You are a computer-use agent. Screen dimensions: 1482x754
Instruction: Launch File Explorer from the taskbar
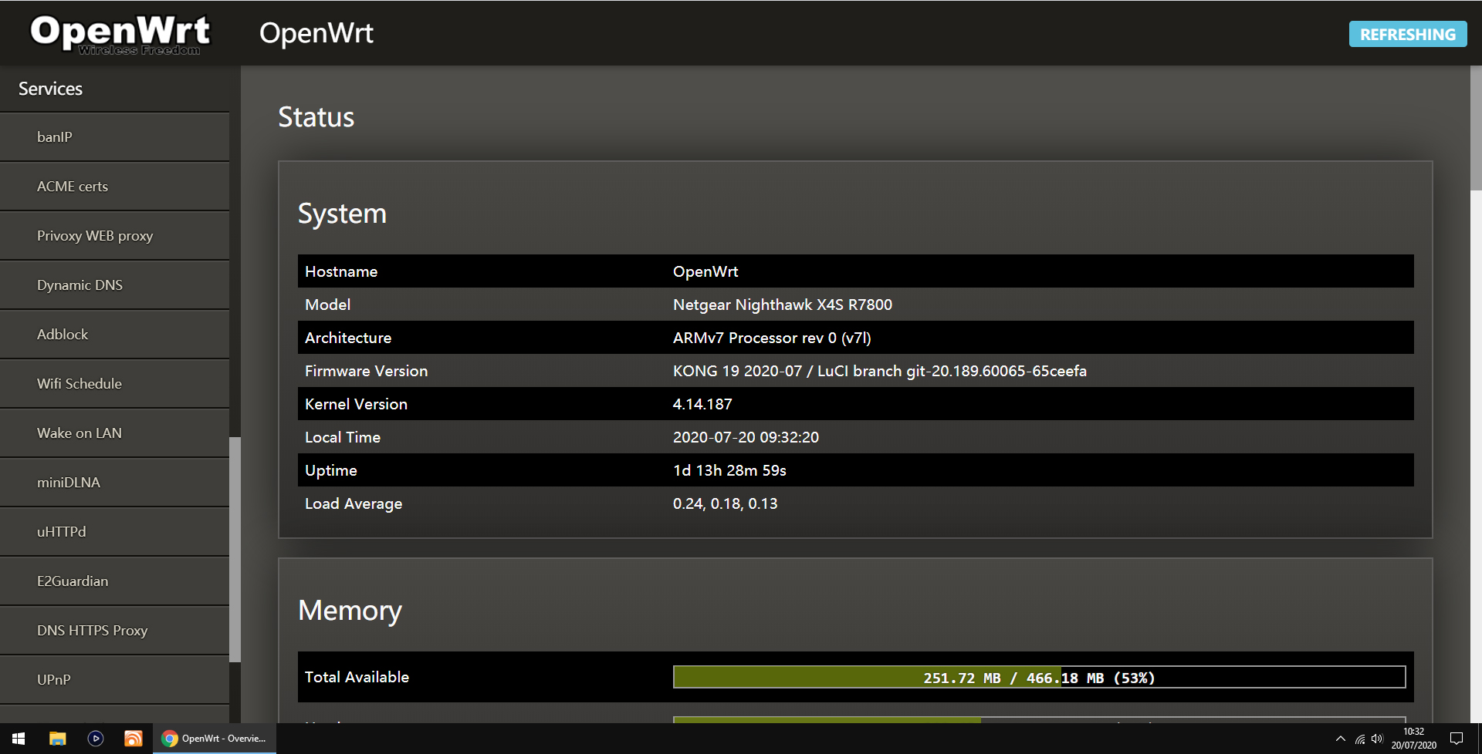pyautogui.click(x=58, y=739)
